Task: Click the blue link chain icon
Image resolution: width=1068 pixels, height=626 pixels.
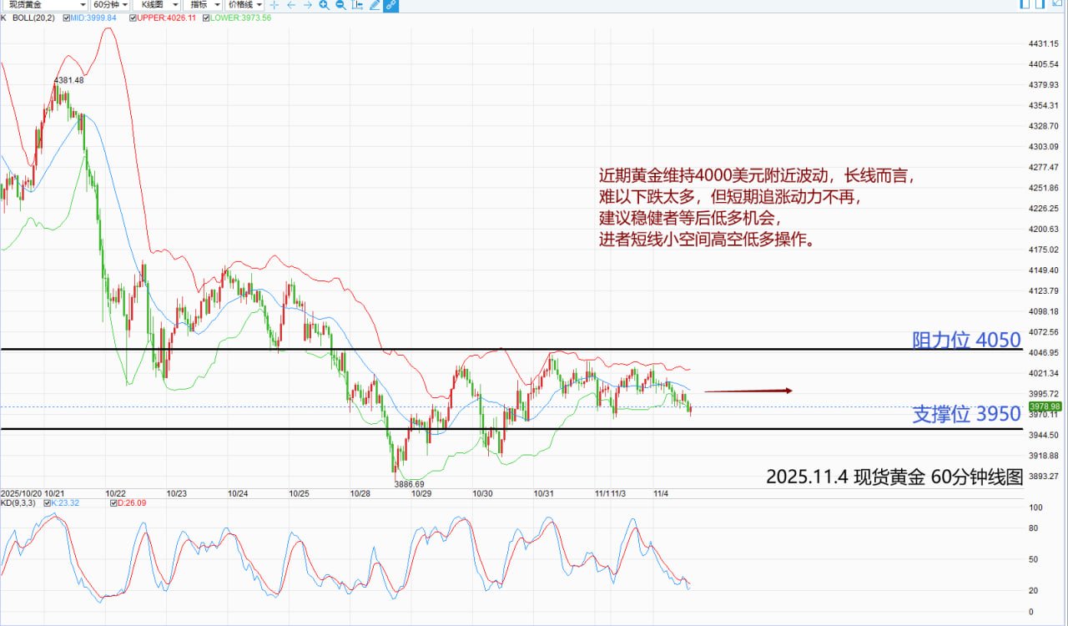Action: click(x=390, y=5)
